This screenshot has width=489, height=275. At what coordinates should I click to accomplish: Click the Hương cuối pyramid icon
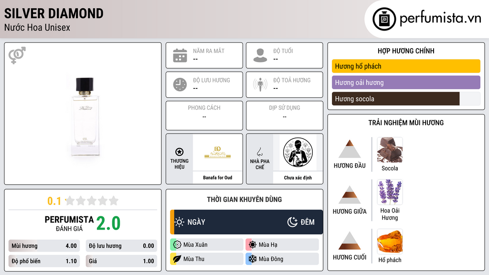tap(350, 241)
